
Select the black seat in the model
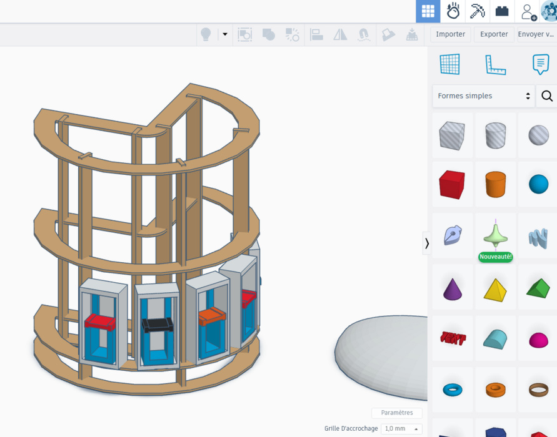[158, 325]
